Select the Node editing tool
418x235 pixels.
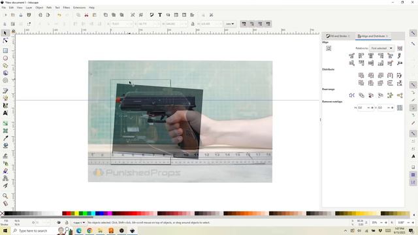(5, 40)
